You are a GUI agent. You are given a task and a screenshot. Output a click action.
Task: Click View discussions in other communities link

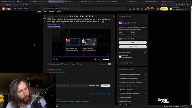coord(100,94)
